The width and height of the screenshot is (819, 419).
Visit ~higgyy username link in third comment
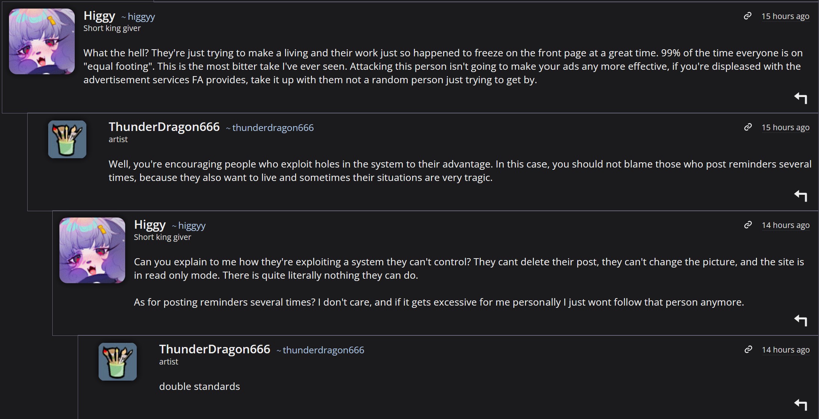click(x=192, y=226)
